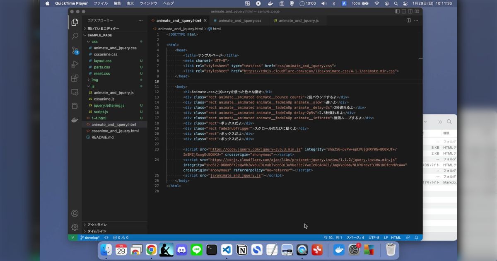
Task: Click the notifications bell in the status bar
Action: (x=416, y=237)
